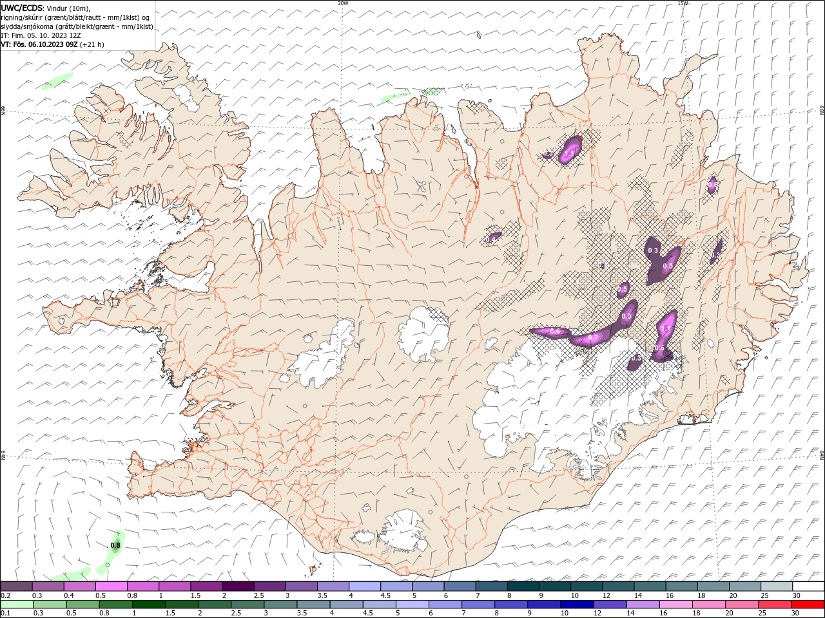Screen dimensions: 825x618
Task: Click the Hofsjökull white glacier area
Action: (x=423, y=335)
